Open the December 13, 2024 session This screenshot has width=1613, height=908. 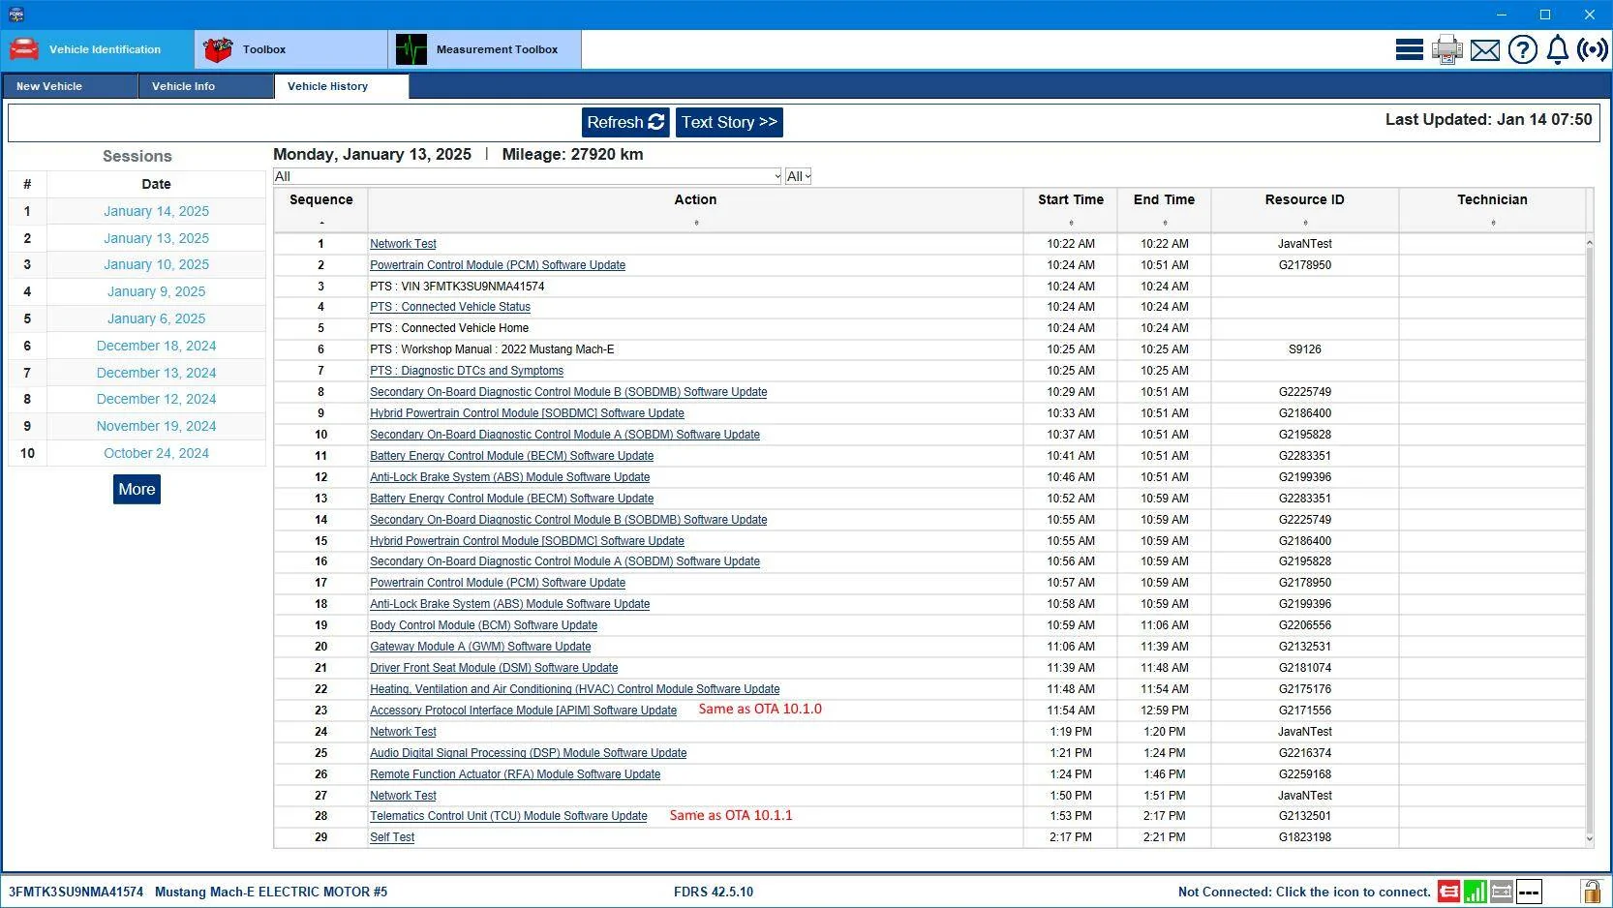point(156,373)
